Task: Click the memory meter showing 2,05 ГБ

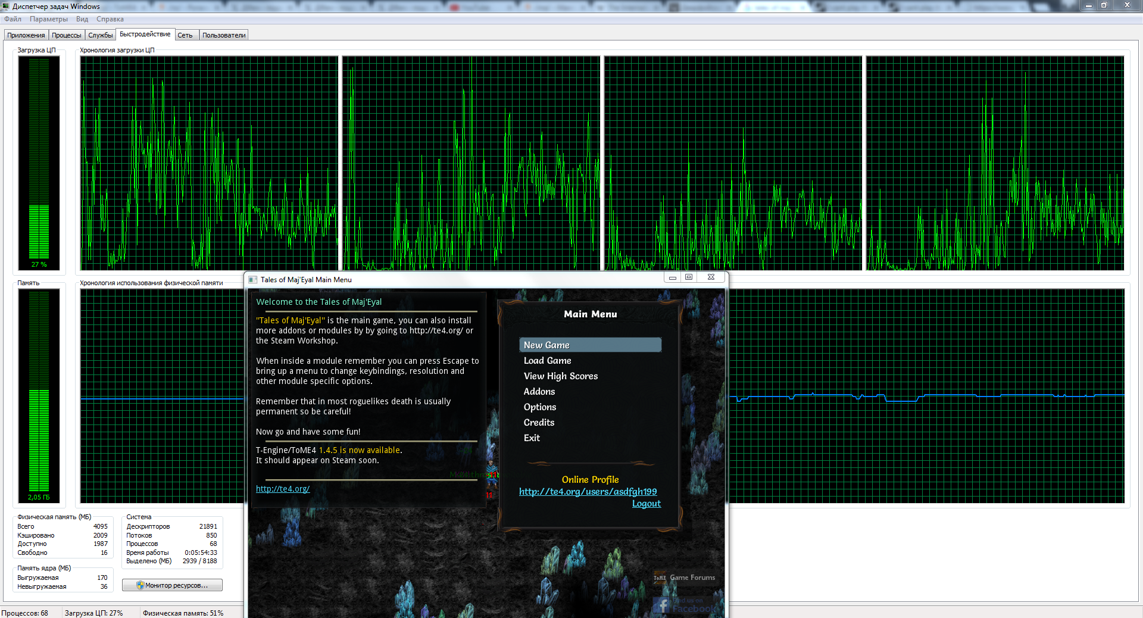Action: 39,396
